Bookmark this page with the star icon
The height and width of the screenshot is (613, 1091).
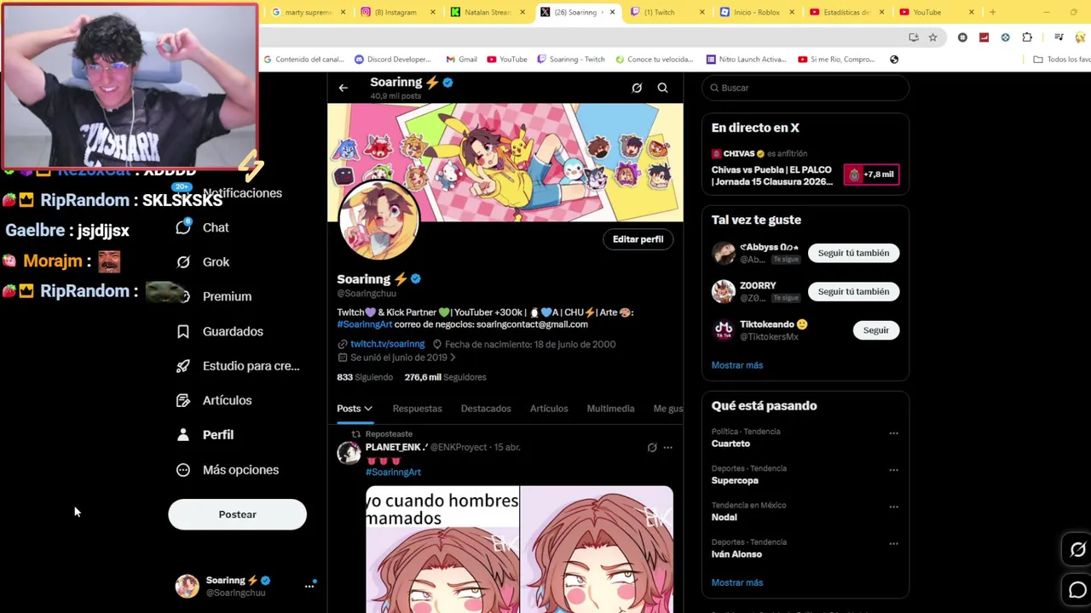932,37
